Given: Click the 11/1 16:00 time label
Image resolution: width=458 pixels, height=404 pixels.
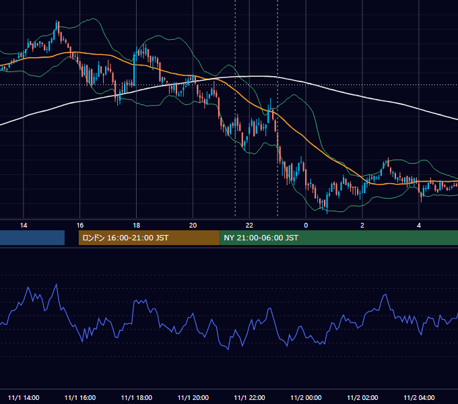Looking at the screenshot, I should [x=80, y=397].
